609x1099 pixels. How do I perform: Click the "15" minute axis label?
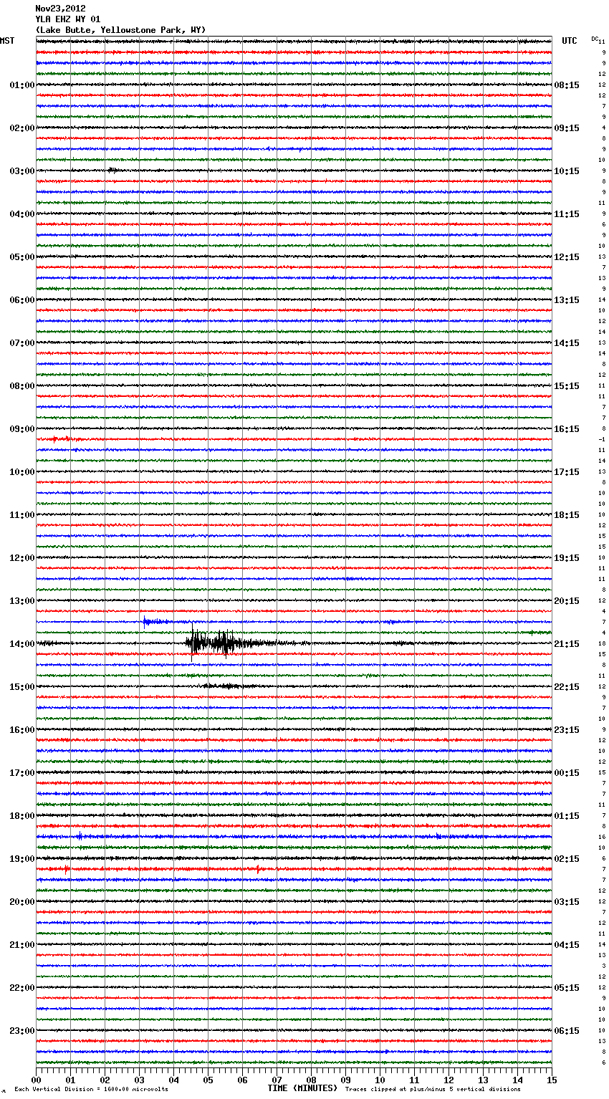(552, 1080)
